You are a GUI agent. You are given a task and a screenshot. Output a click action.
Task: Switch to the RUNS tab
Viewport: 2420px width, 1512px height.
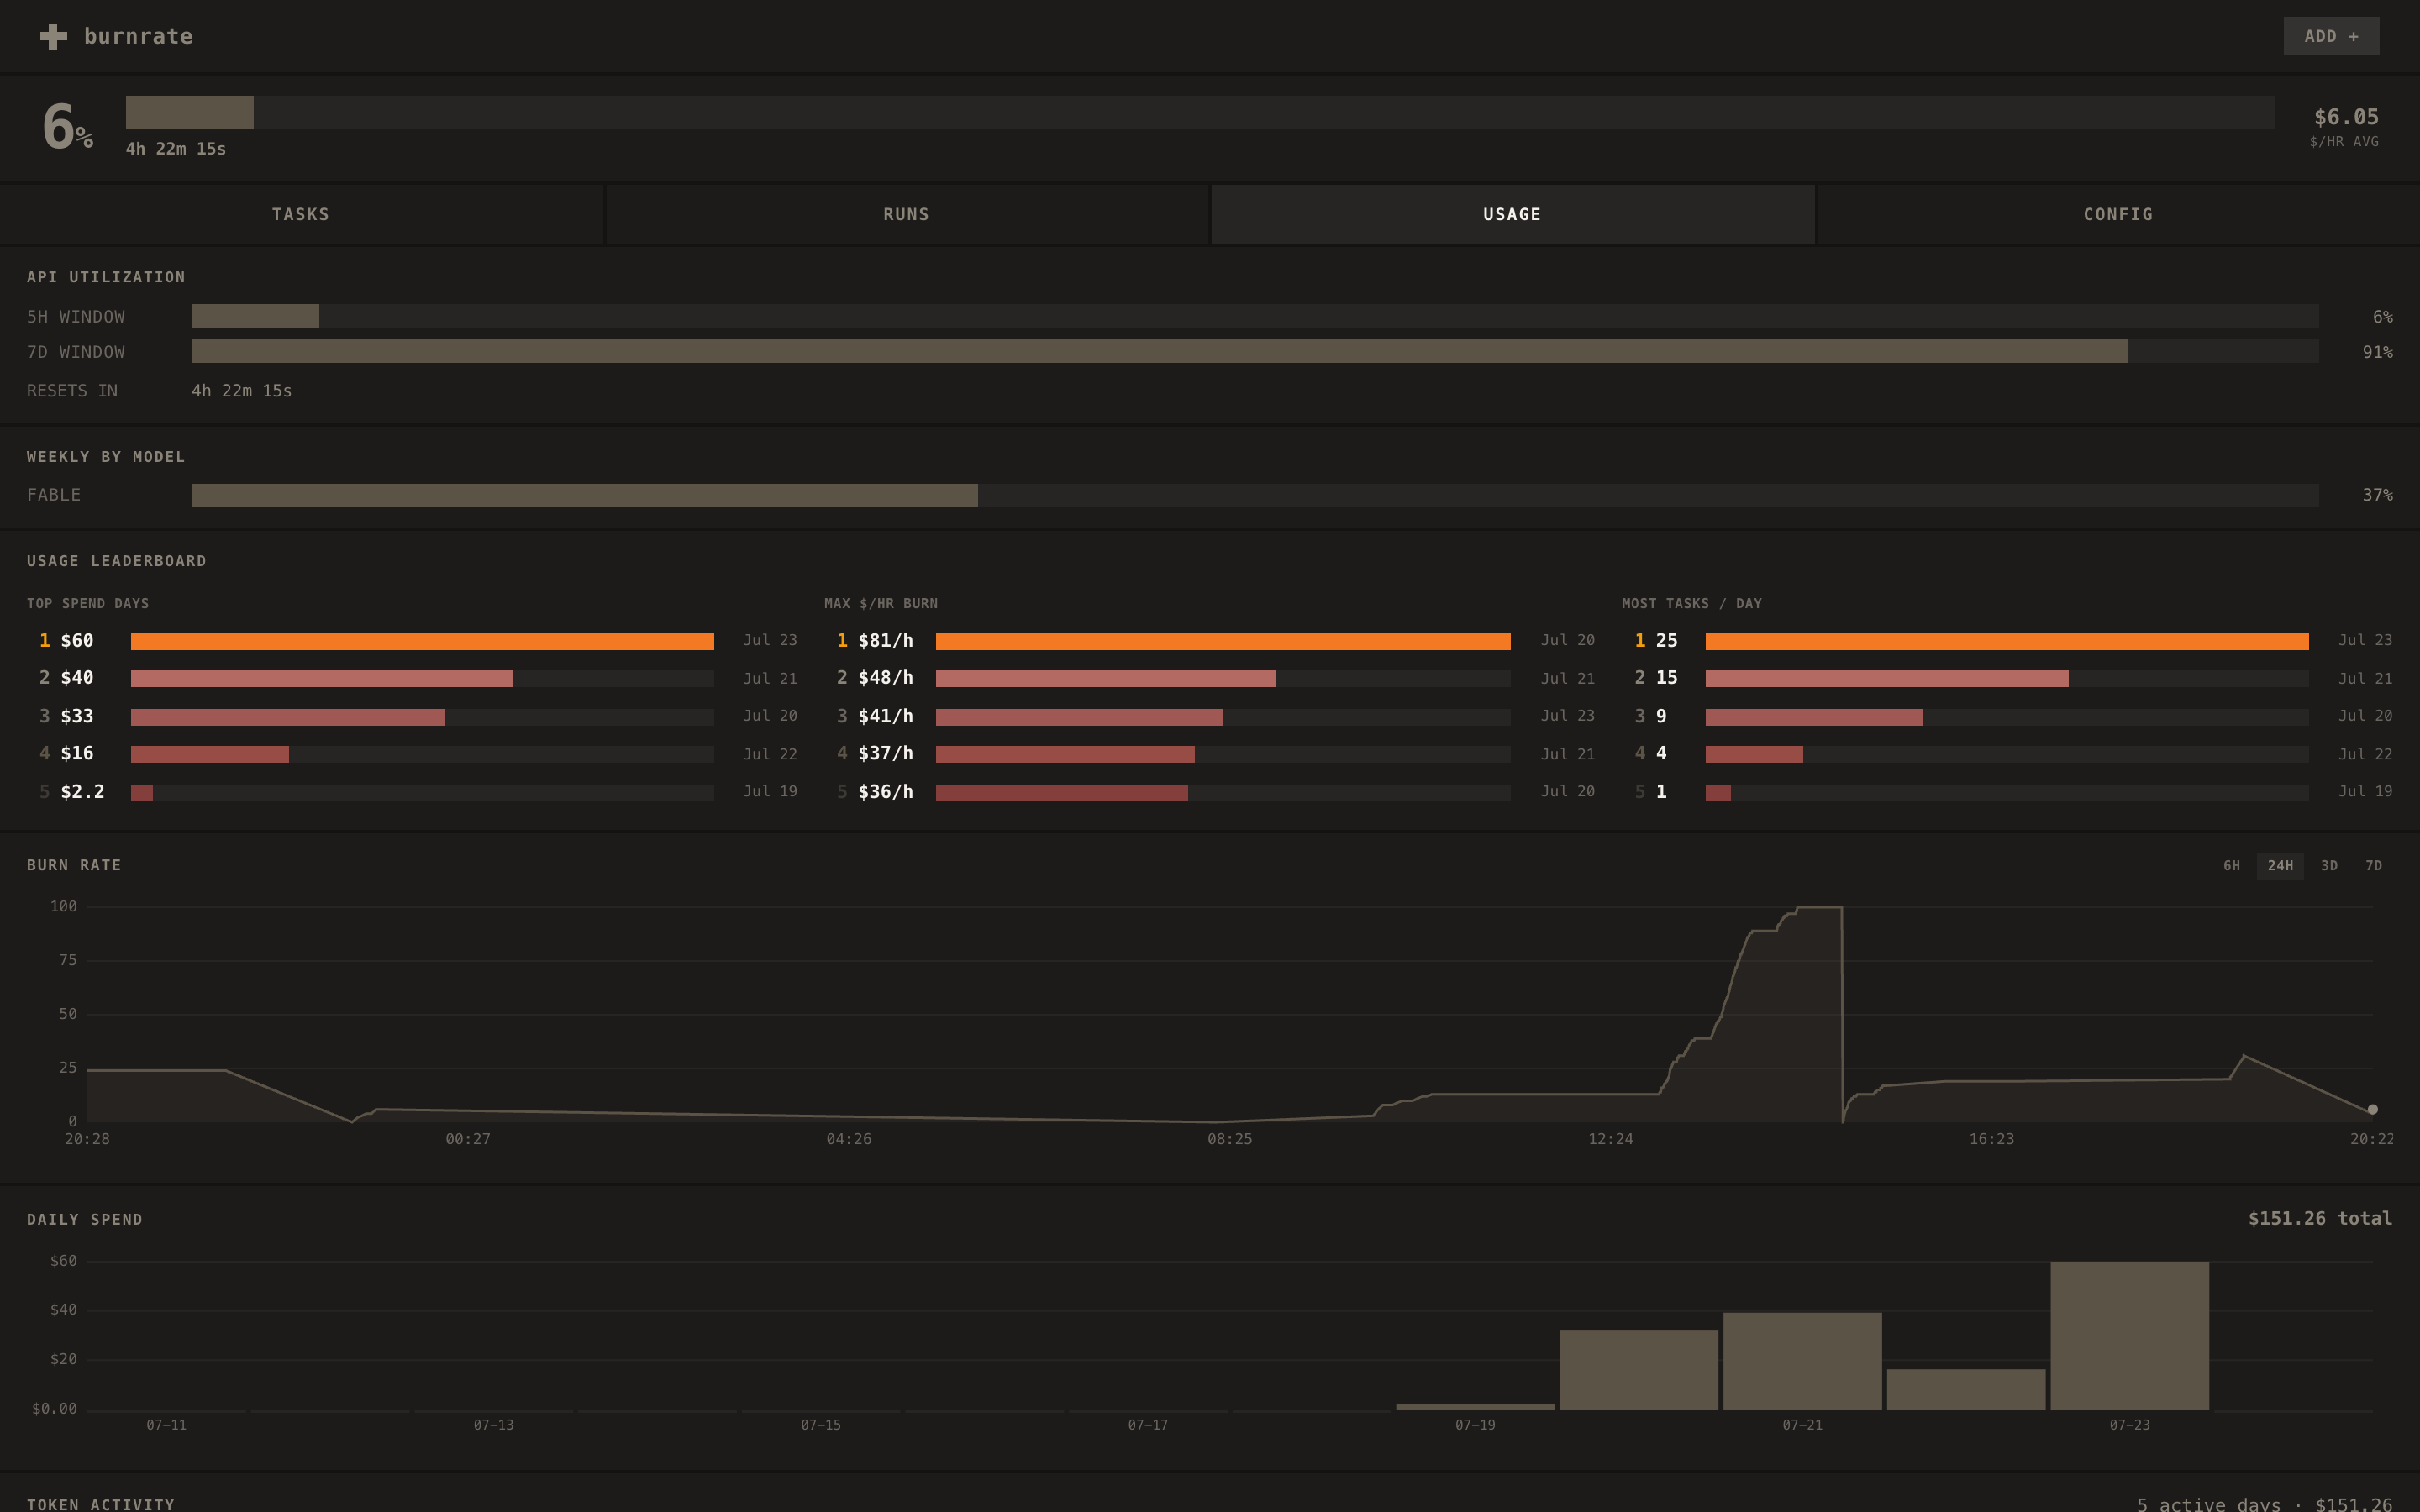[x=907, y=214]
